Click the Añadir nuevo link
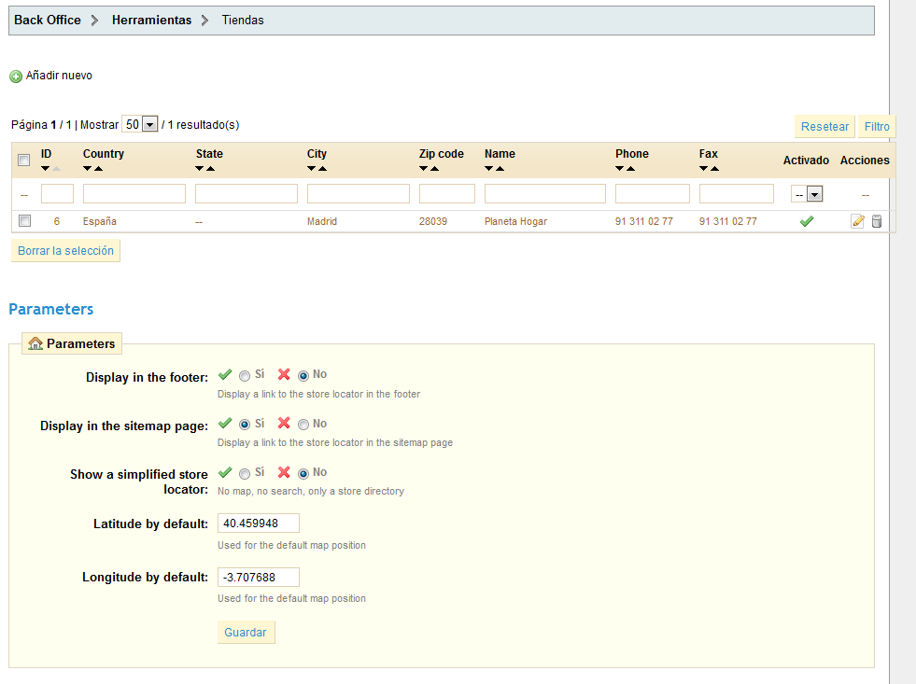Viewport: 916px width, 684px height. coord(59,76)
